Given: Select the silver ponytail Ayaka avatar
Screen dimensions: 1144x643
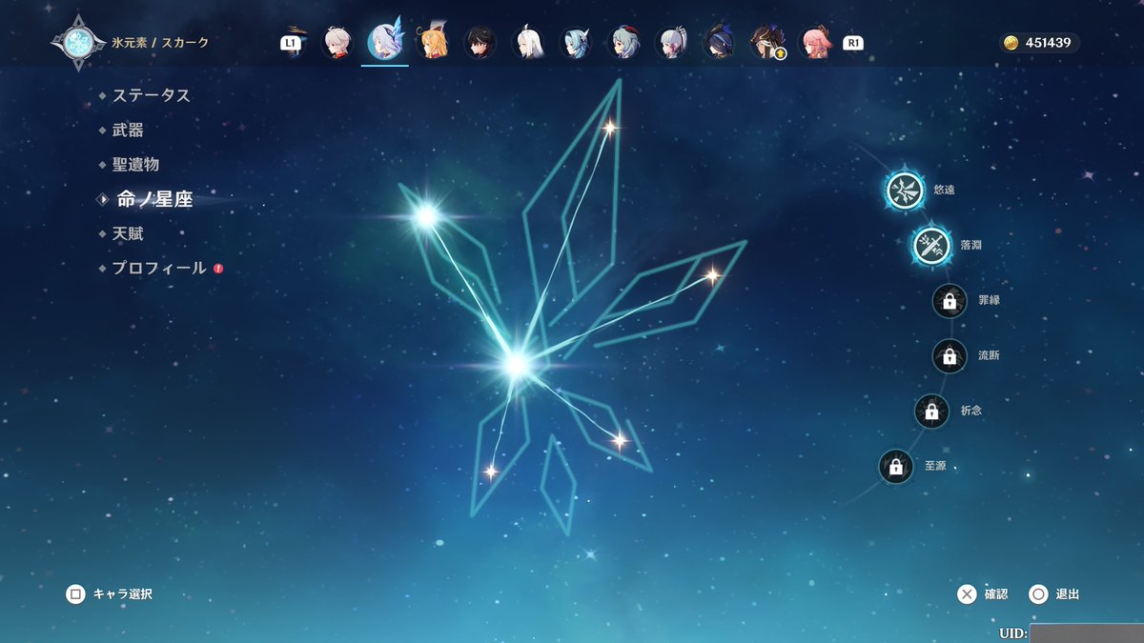Looking at the screenshot, I should coord(672,43).
